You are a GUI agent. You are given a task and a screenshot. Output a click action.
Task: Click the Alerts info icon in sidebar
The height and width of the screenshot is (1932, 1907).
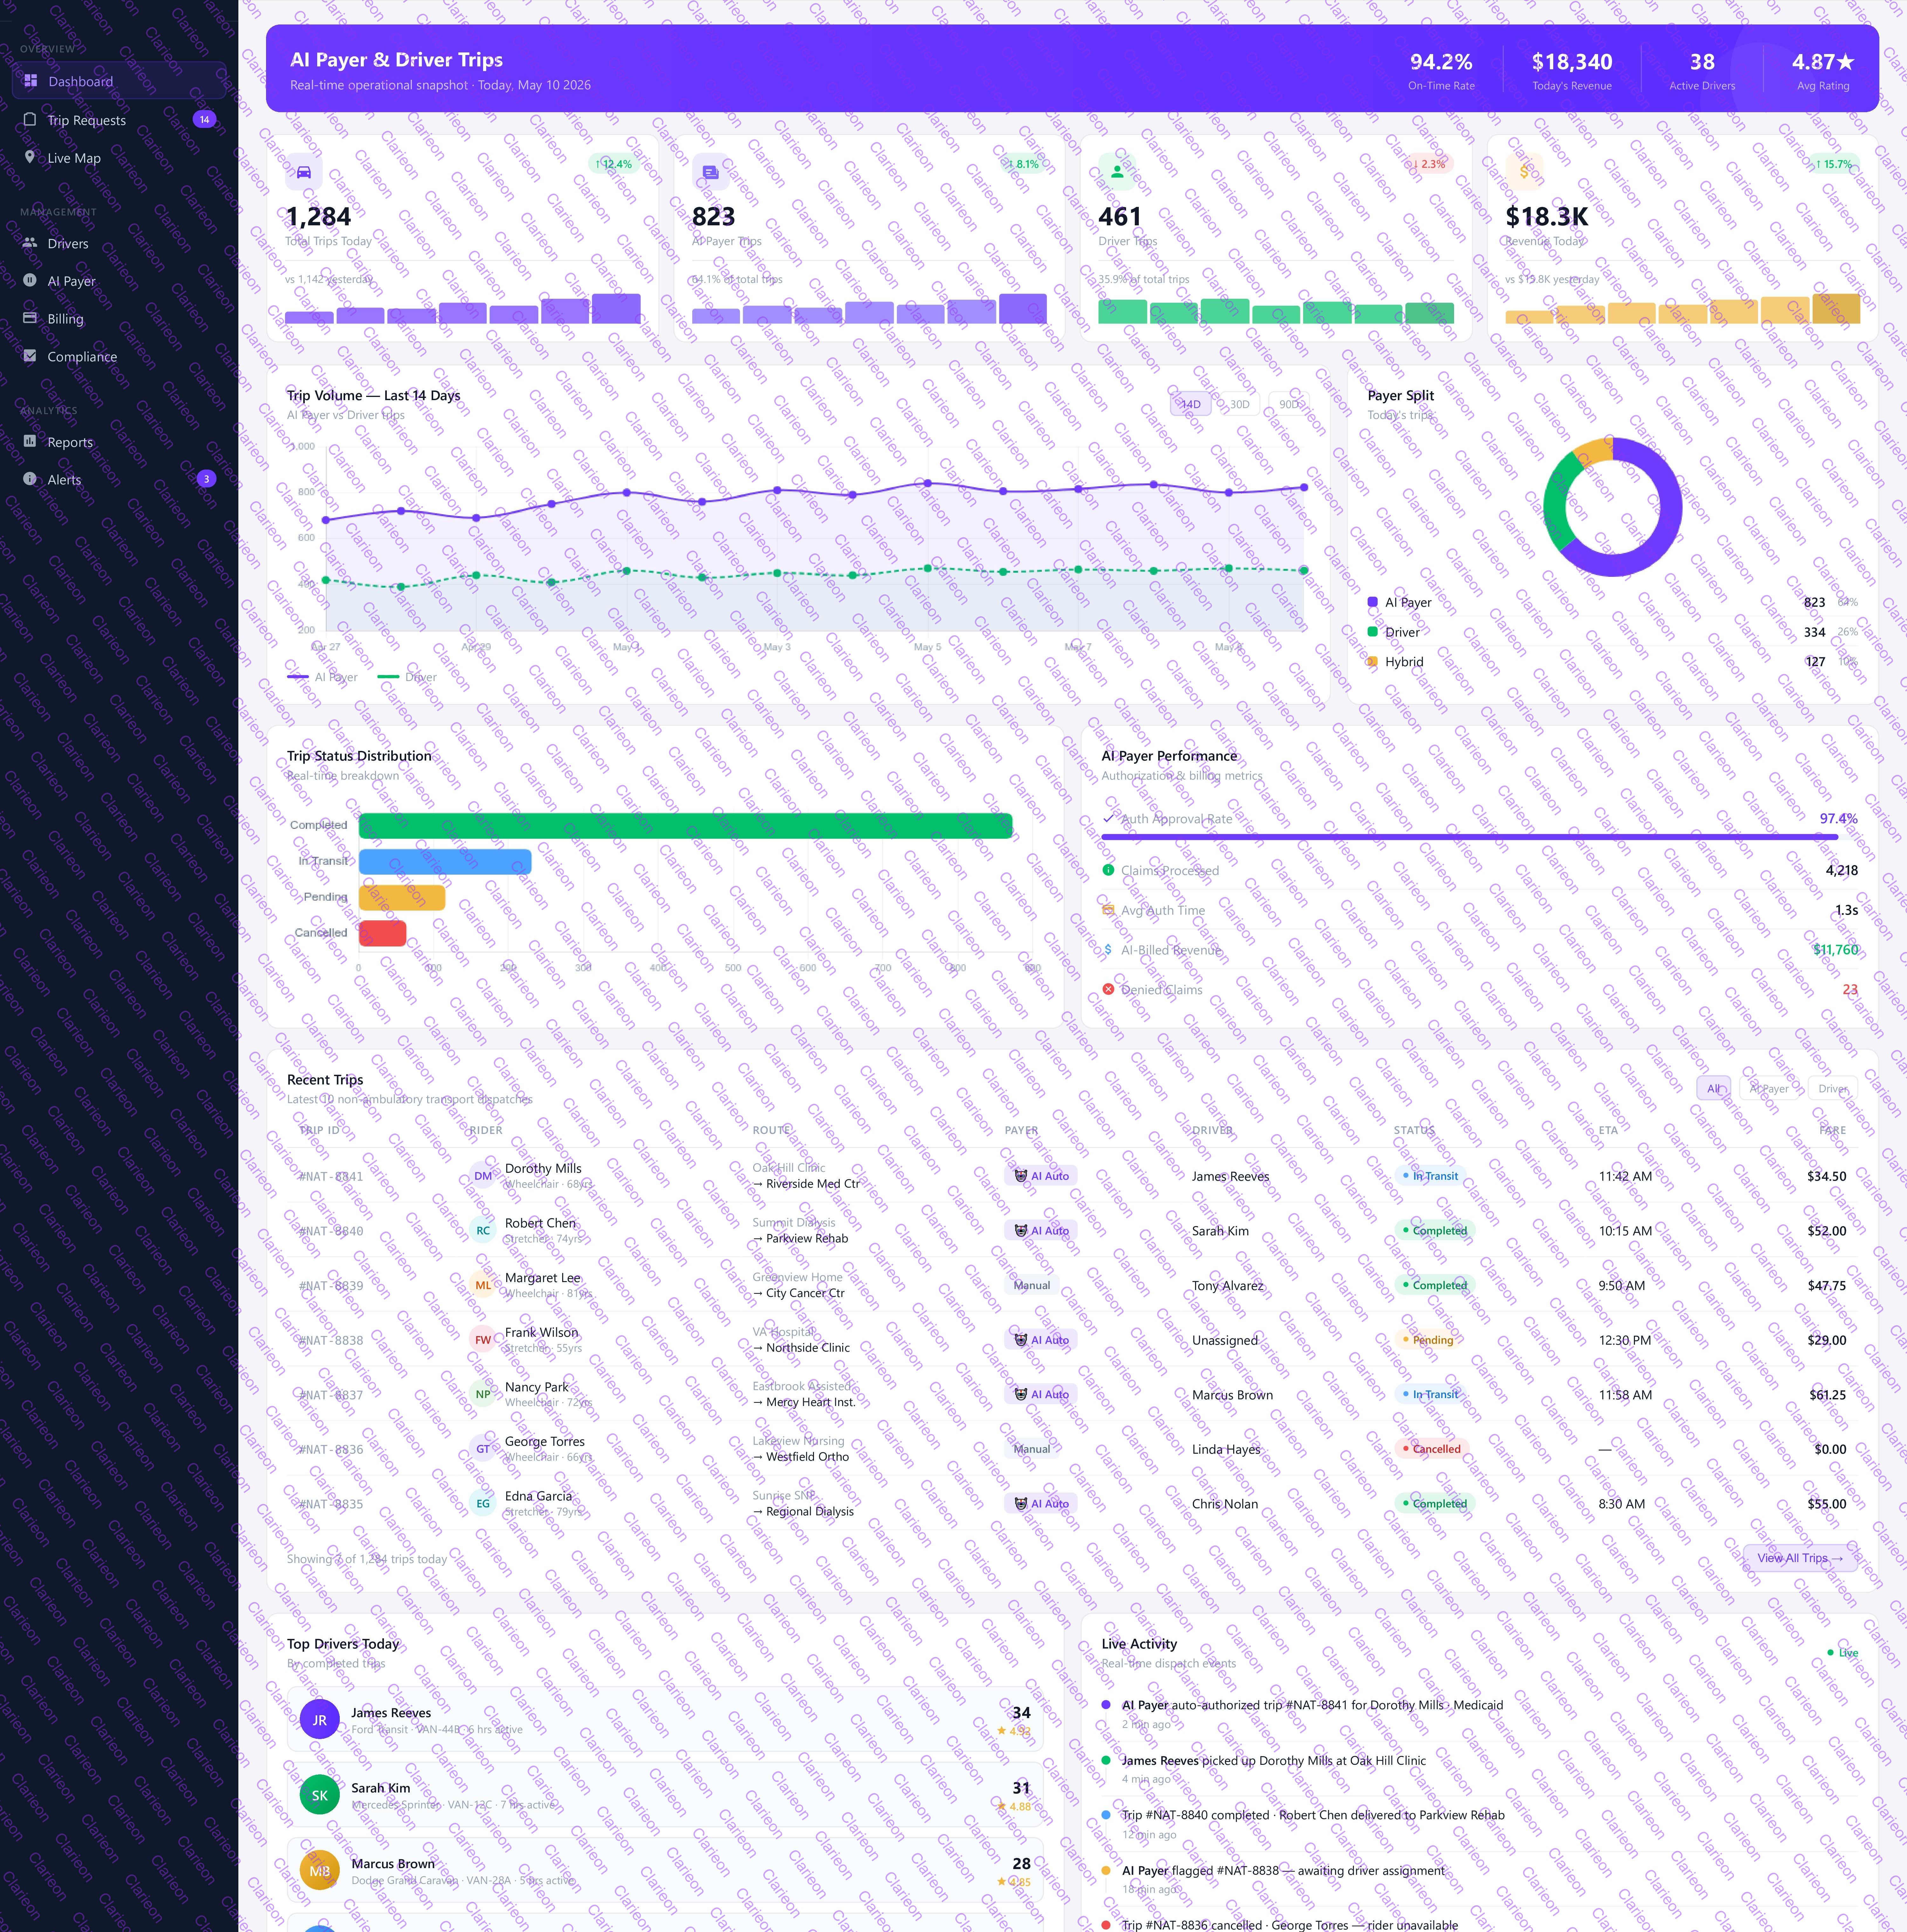click(30, 479)
